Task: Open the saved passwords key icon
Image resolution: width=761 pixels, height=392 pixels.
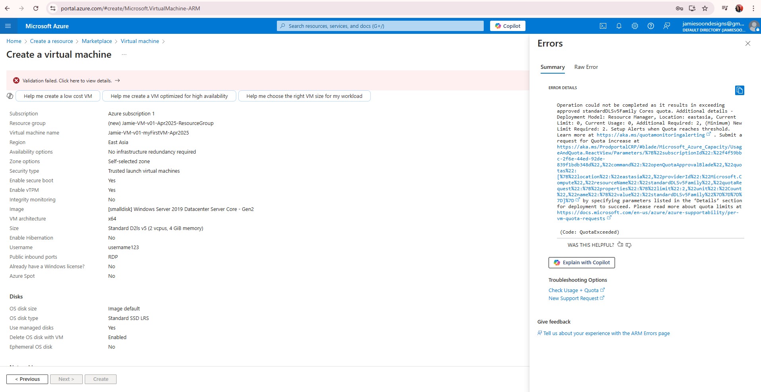Action: coord(679,8)
